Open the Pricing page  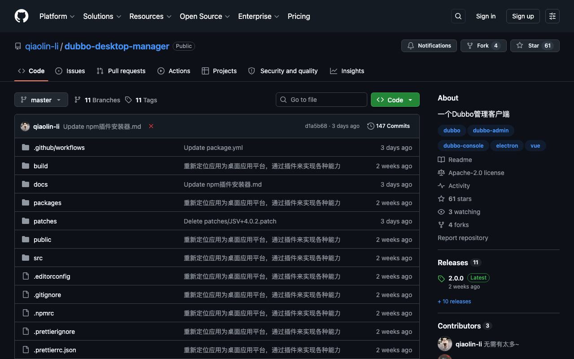pyautogui.click(x=299, y=16)
